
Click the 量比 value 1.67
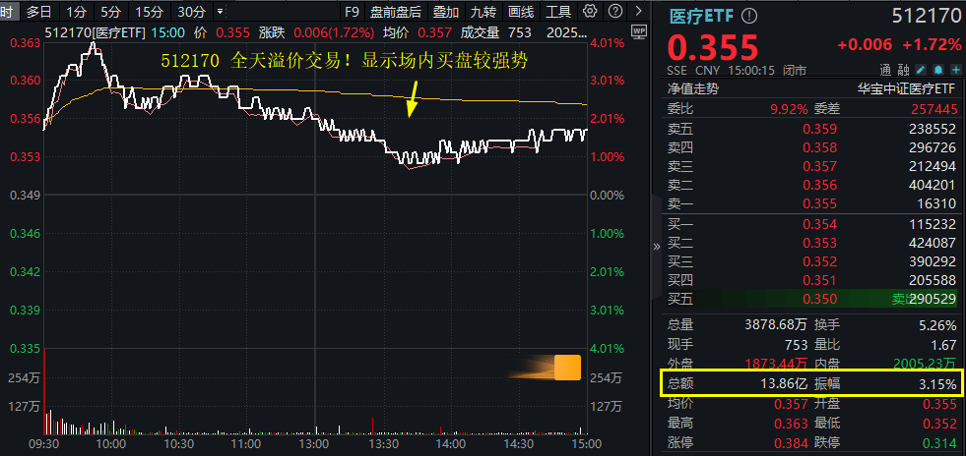945,345
